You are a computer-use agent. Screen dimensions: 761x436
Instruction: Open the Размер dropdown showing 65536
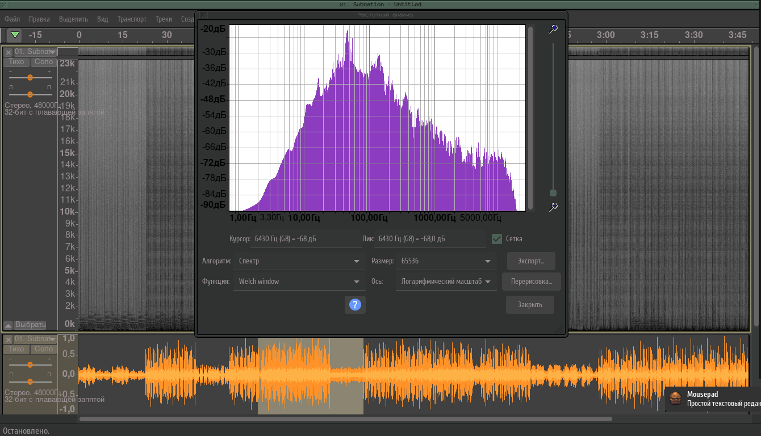(446, 261)
